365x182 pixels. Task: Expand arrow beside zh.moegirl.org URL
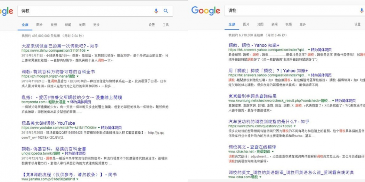pos(78,76)
